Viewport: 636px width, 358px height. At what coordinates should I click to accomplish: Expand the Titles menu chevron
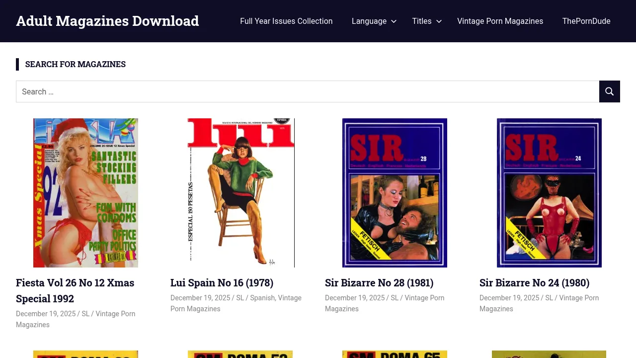click(439, 21)
